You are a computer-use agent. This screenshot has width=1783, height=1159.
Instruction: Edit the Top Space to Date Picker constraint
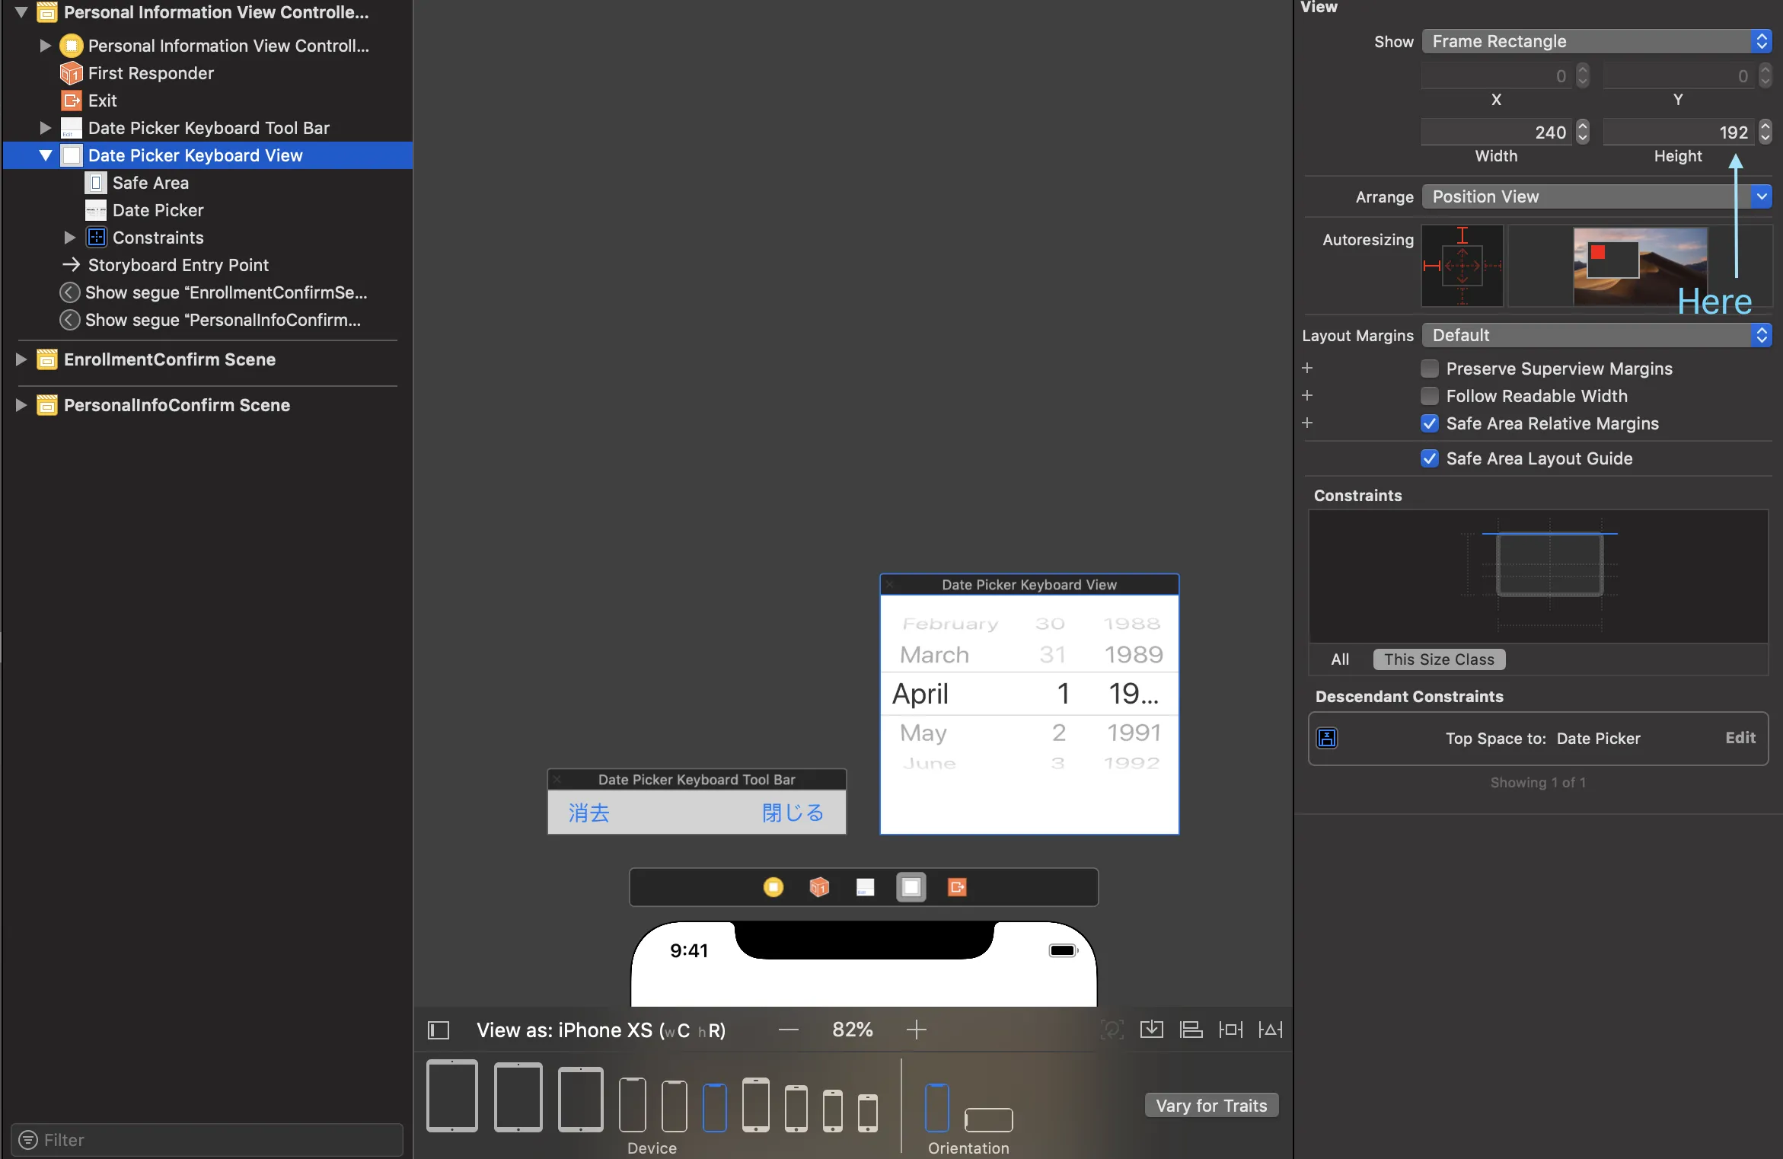[1740, 738]
